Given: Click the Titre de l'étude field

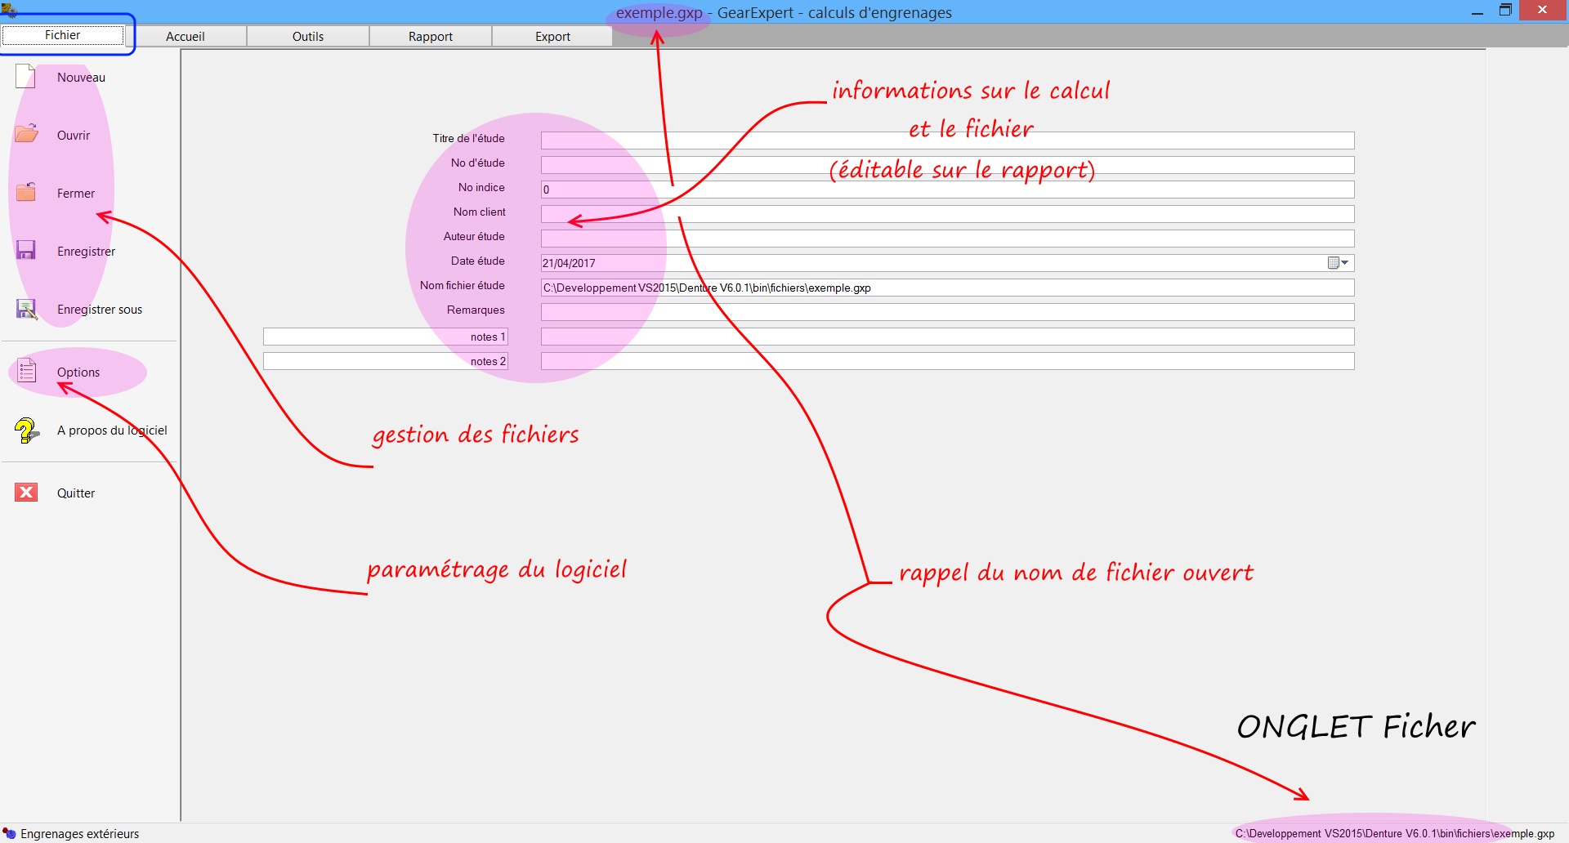Looking at the screenshot, I should 947,140.
